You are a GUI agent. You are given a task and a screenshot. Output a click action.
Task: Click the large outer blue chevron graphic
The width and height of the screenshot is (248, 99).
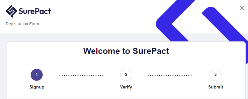(172, 24)
